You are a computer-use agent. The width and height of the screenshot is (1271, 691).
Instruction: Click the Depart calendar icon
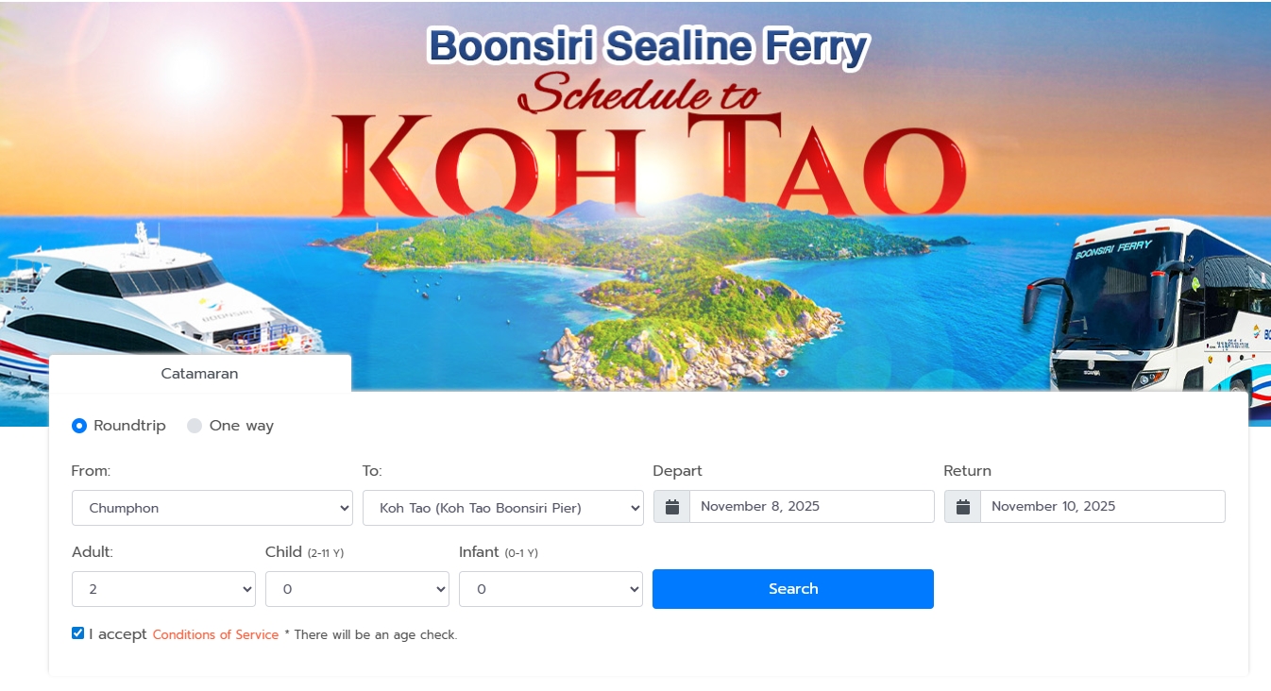pos(671,507)
